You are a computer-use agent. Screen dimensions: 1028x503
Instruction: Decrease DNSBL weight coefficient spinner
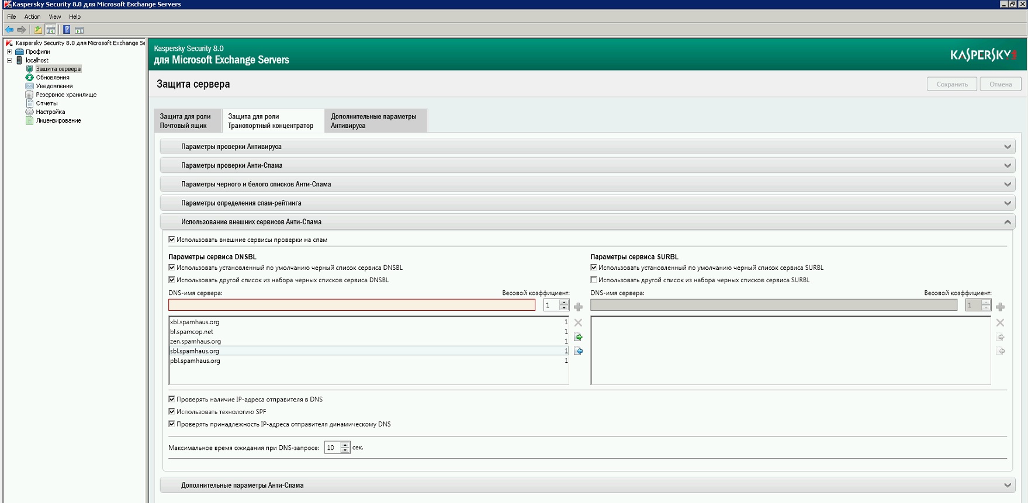pos(564,308)
